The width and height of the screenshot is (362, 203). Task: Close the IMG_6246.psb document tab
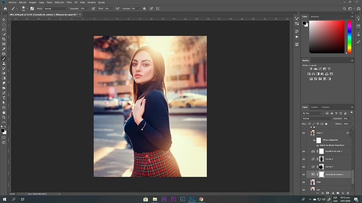pyautogui.click(x=80, y=15)
